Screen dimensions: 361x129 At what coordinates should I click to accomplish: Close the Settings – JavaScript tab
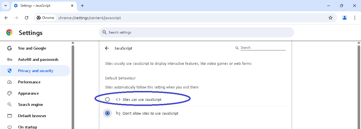(x=72, y=6)
